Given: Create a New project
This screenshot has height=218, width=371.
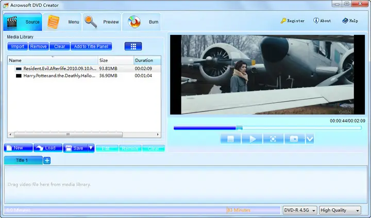Looking at the screenshot, I should tap(19, 148).
